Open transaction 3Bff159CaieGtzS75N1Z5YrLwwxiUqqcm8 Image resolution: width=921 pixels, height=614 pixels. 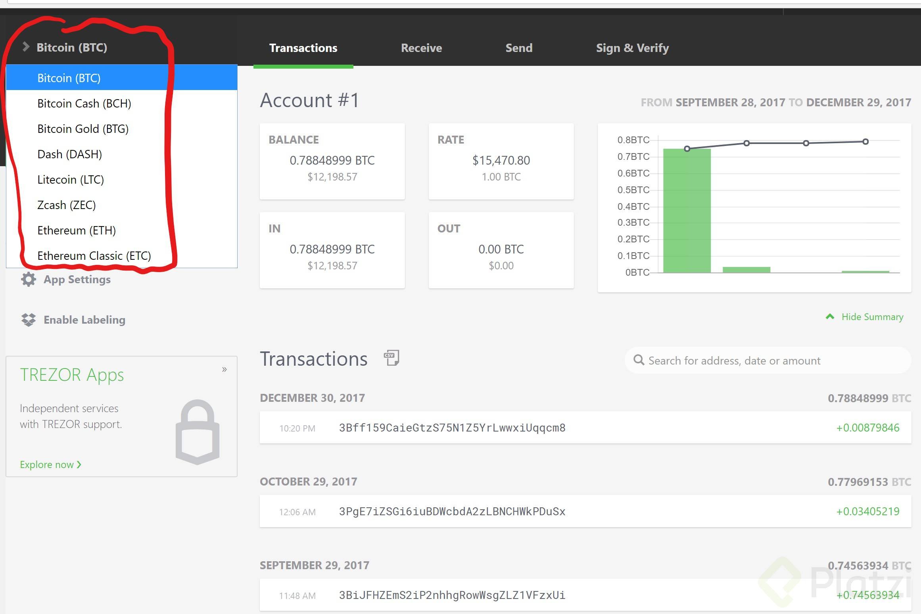(452, 428)
